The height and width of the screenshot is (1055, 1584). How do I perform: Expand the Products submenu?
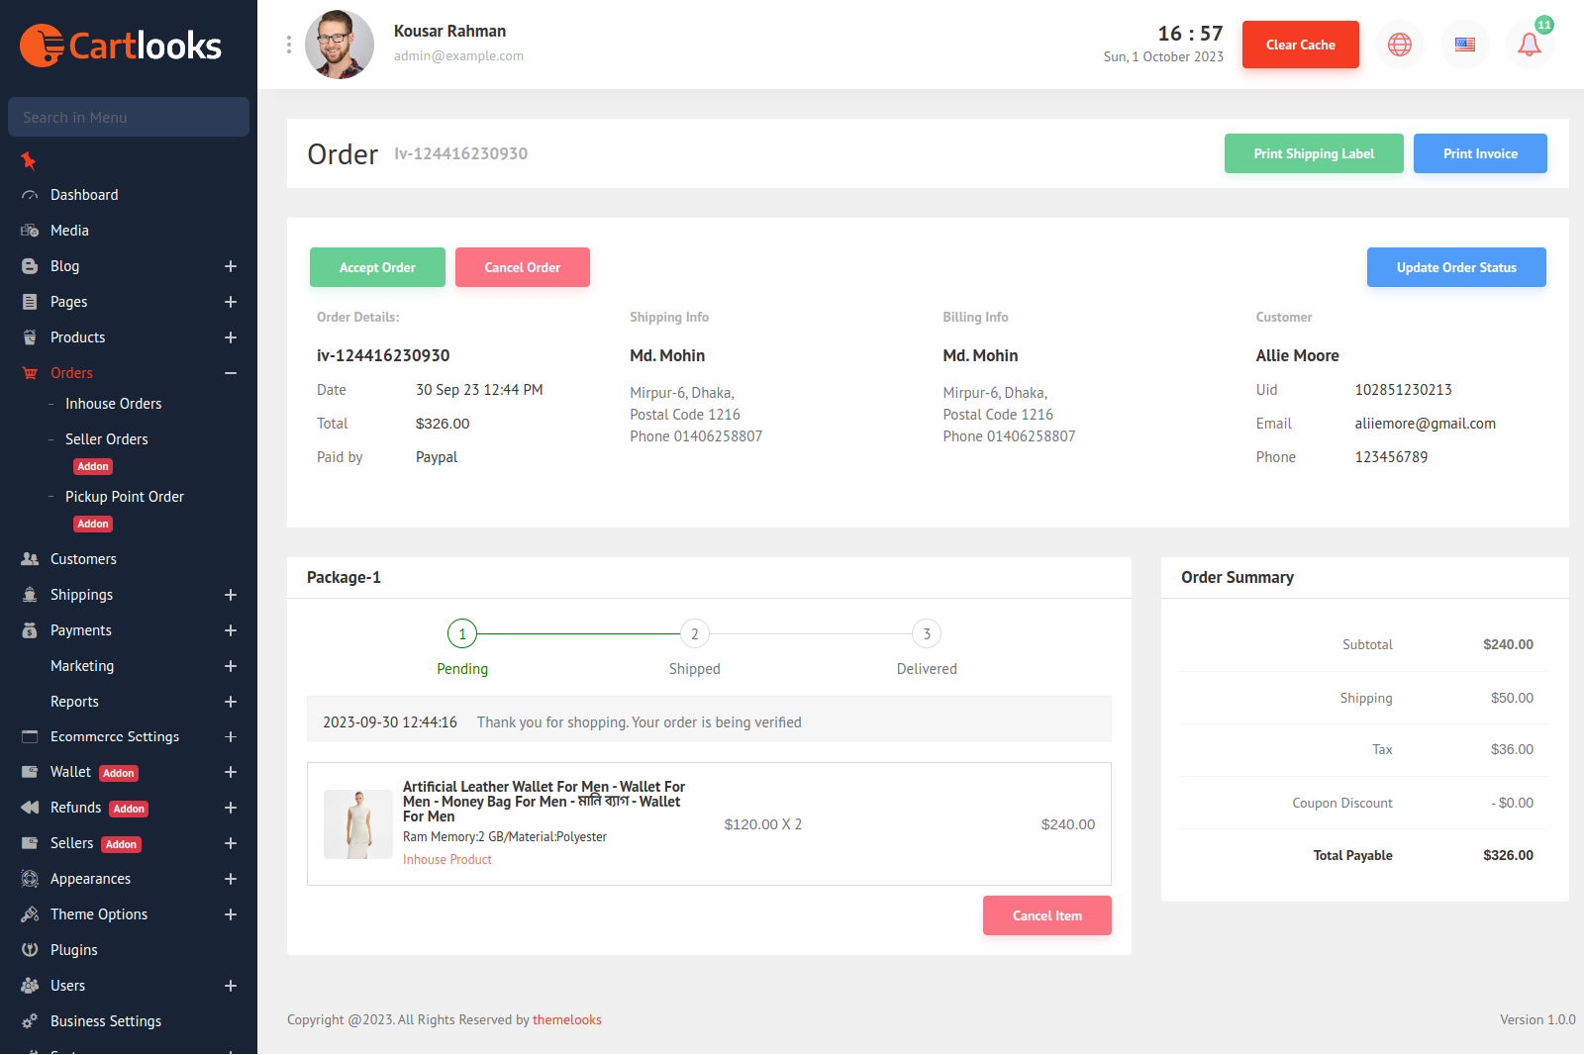[x=231, y=337]
